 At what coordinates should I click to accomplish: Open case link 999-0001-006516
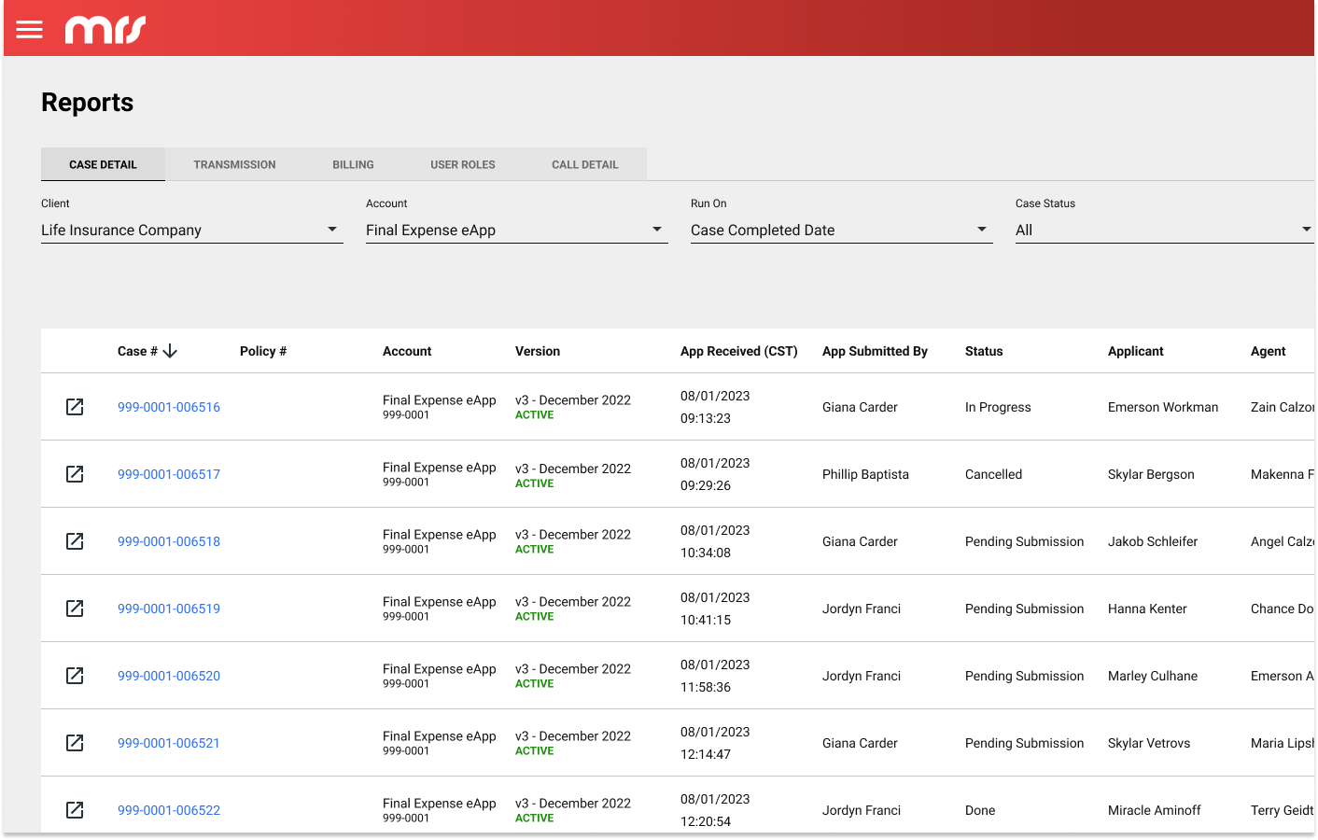point(168,407)
